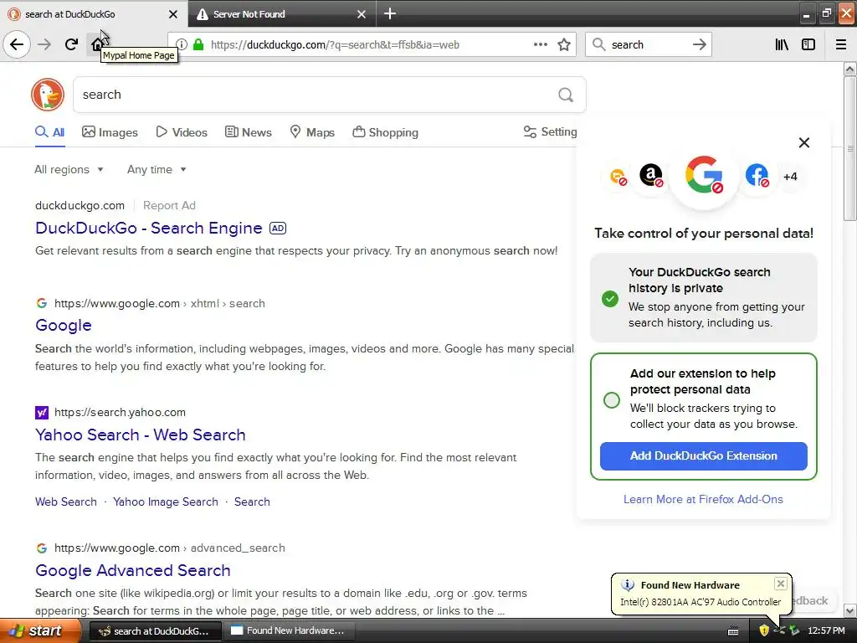This screenshot has height=643, width=857.
Task: Click the Amazon tracker icon
Action: [651, 176]
